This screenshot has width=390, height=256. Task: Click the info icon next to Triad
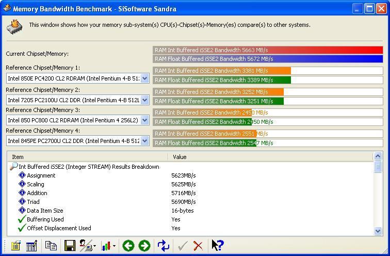pyautogui.click(x=22, y=201)
